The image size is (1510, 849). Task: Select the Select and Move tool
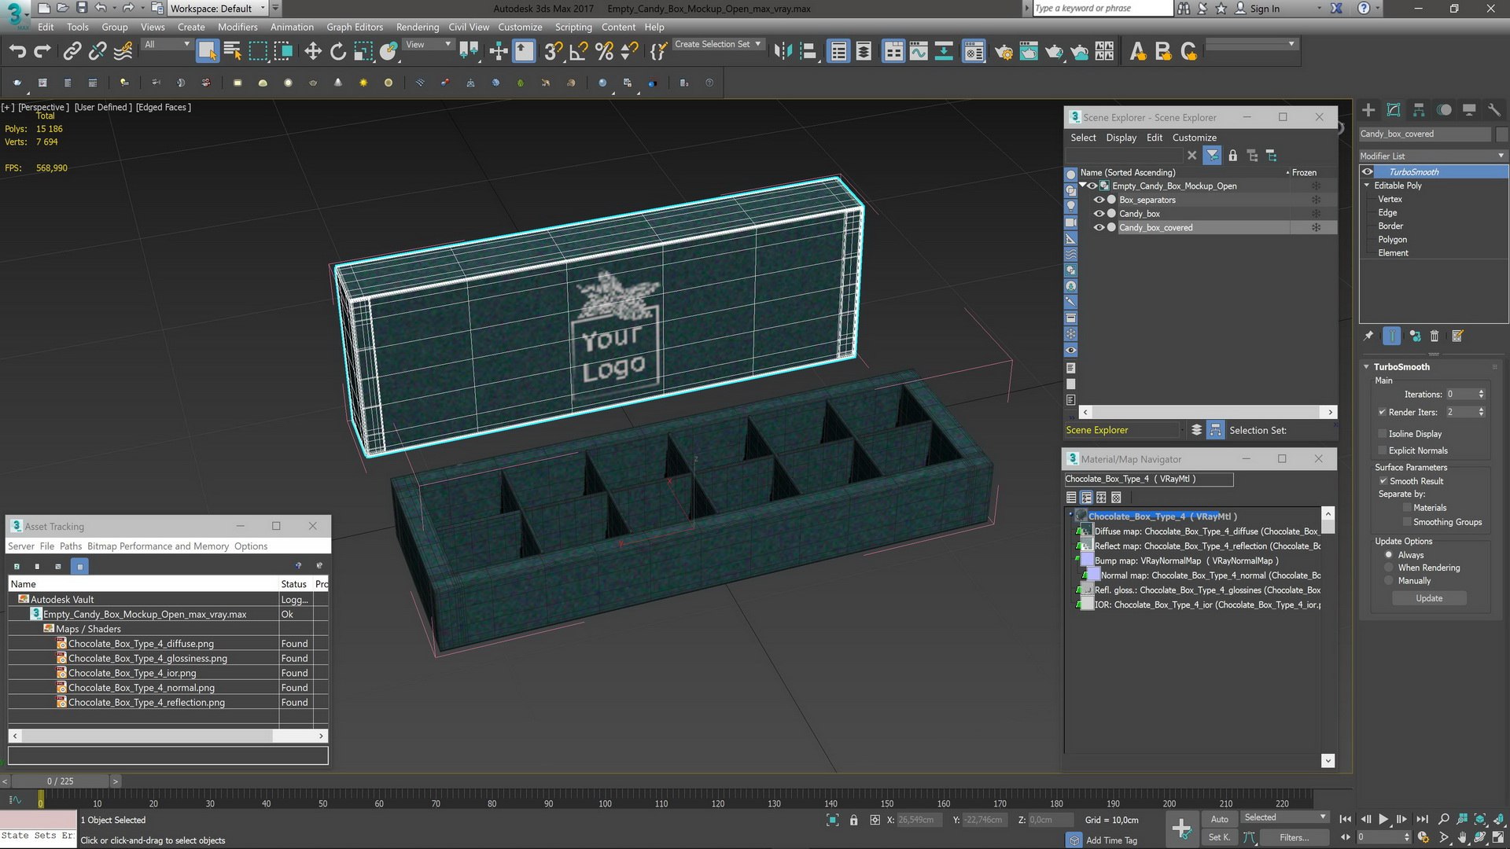tap(313, 52)
